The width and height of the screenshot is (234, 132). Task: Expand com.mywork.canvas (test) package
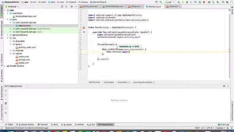pyautogui.click(x=11, y=32)
